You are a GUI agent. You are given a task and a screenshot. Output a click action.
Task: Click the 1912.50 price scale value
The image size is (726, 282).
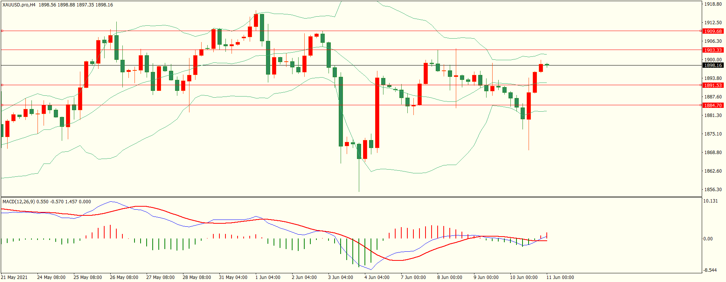[x=713, y=23]
